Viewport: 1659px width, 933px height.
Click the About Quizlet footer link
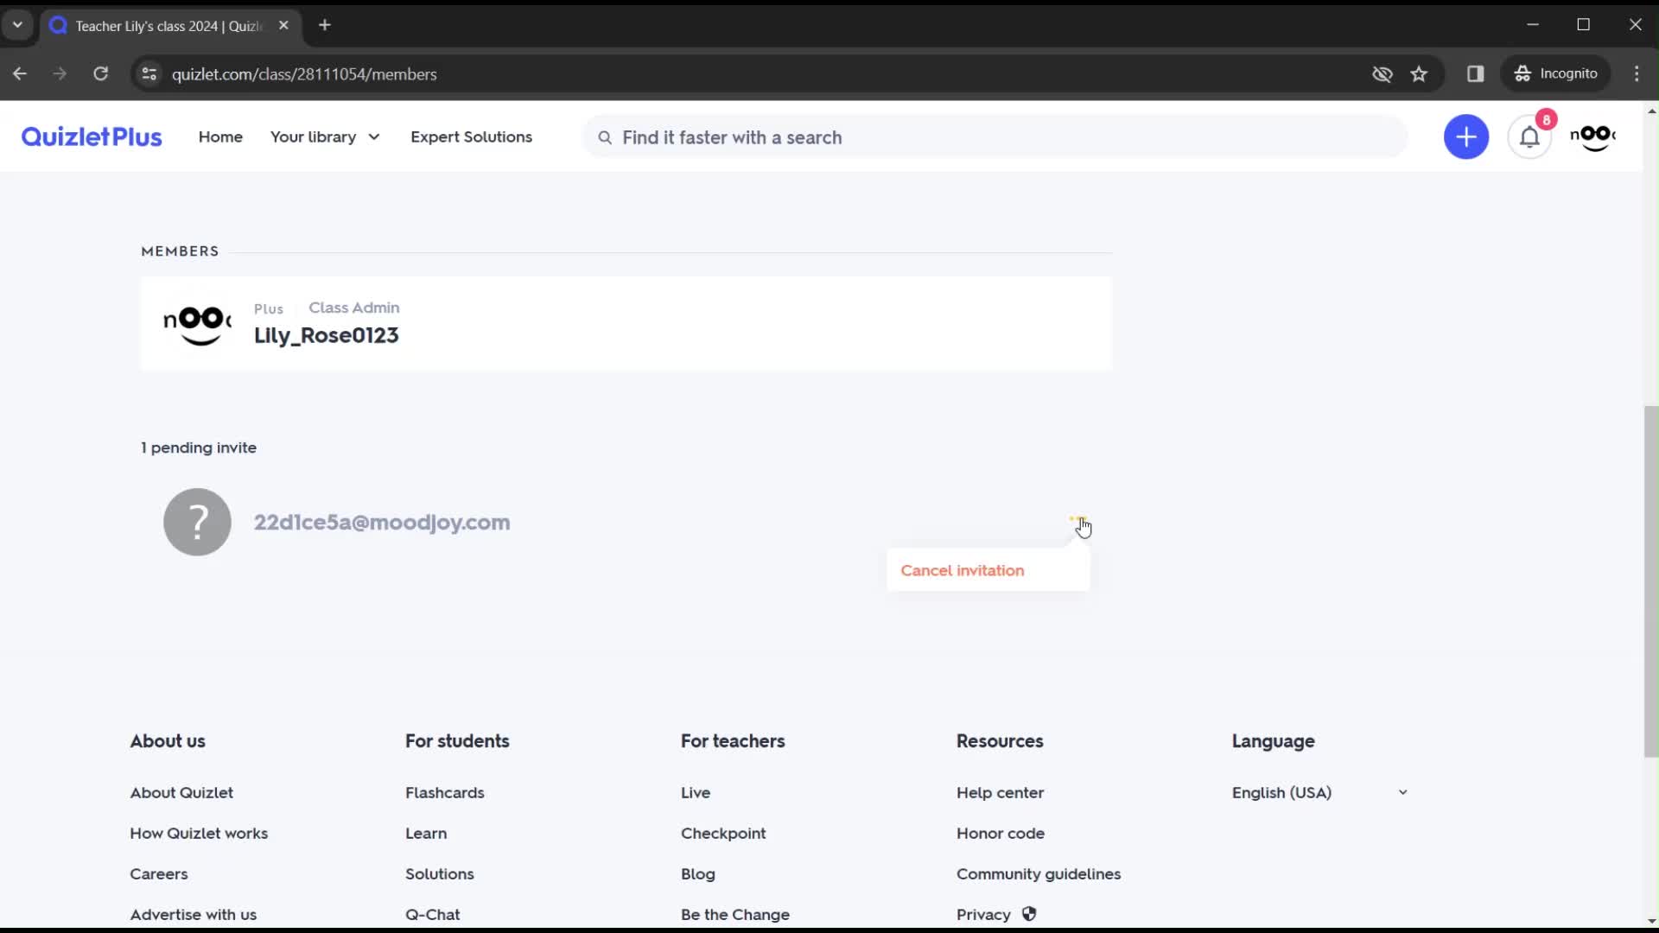(181, 791)
